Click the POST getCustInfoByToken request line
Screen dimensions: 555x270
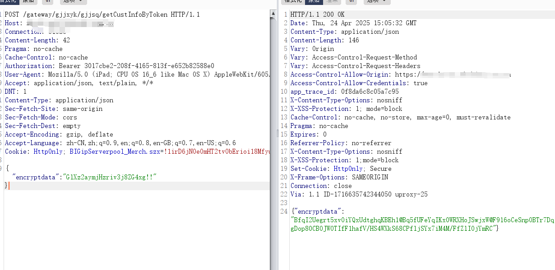[102, 14]
